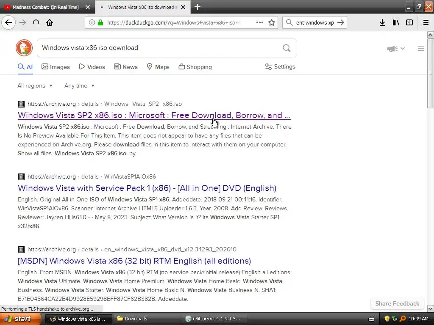This screenshot has width=434, height=325.
Task: Switch to Firefox taskbar button
Action: [78, 319]
